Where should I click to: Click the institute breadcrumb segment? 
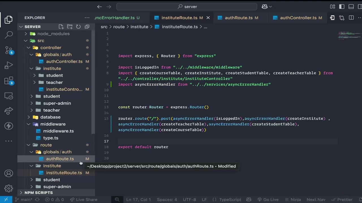(139, 27)
